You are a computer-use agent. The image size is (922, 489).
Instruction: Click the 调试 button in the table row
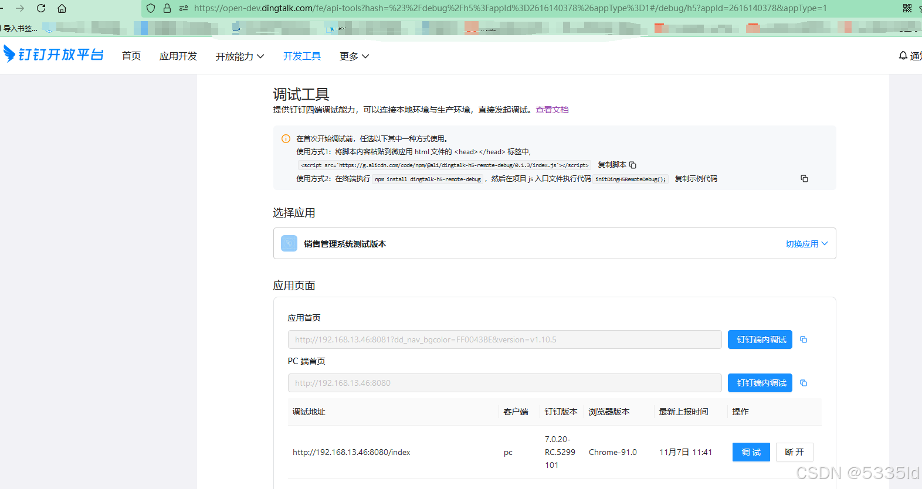[751, 452]
